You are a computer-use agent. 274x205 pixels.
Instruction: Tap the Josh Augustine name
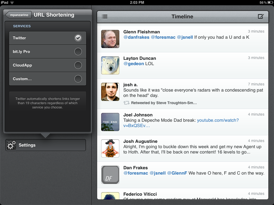[140, 141]
